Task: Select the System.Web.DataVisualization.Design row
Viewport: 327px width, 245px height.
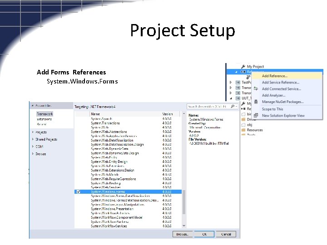Action: coord(128,144)
